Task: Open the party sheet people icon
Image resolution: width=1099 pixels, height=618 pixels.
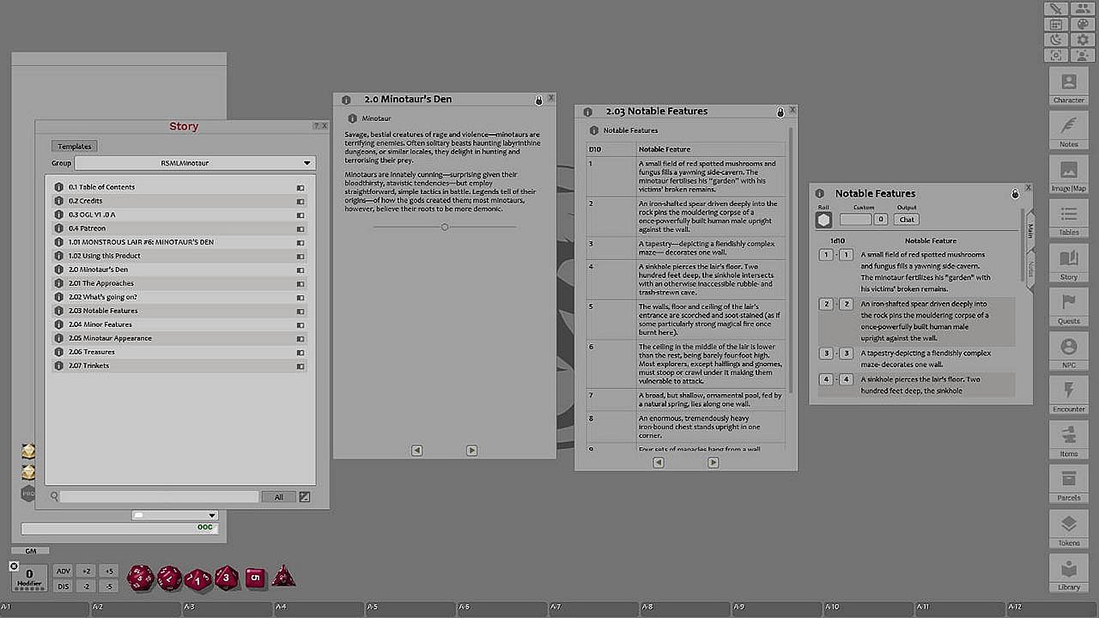Action: [x=1082, y=9]
